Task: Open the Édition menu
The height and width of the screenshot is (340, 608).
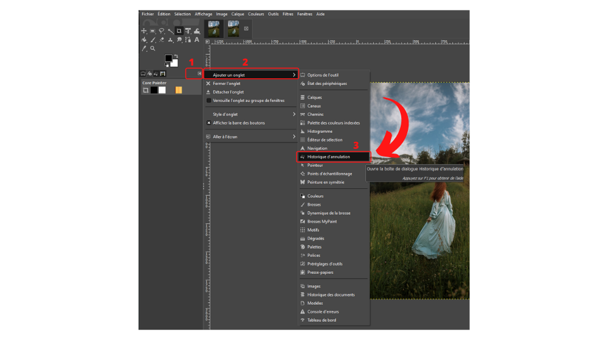Action: click(164, 14)
